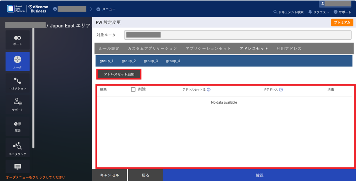Check the 削除 checkbox in the table header

pos(133,90)
